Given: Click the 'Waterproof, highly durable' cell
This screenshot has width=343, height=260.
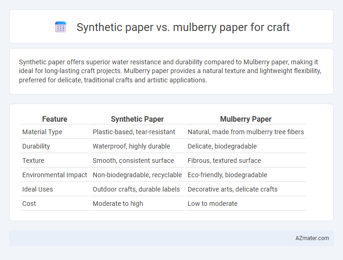Looking at the screenshot, I should click(x=137, y=146).
